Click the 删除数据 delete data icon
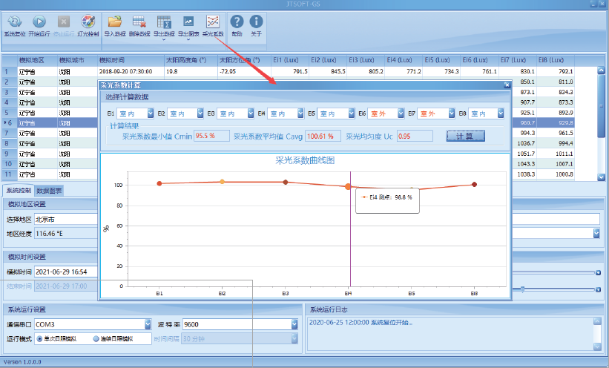 pyautogui.click(x=139, y=22)
